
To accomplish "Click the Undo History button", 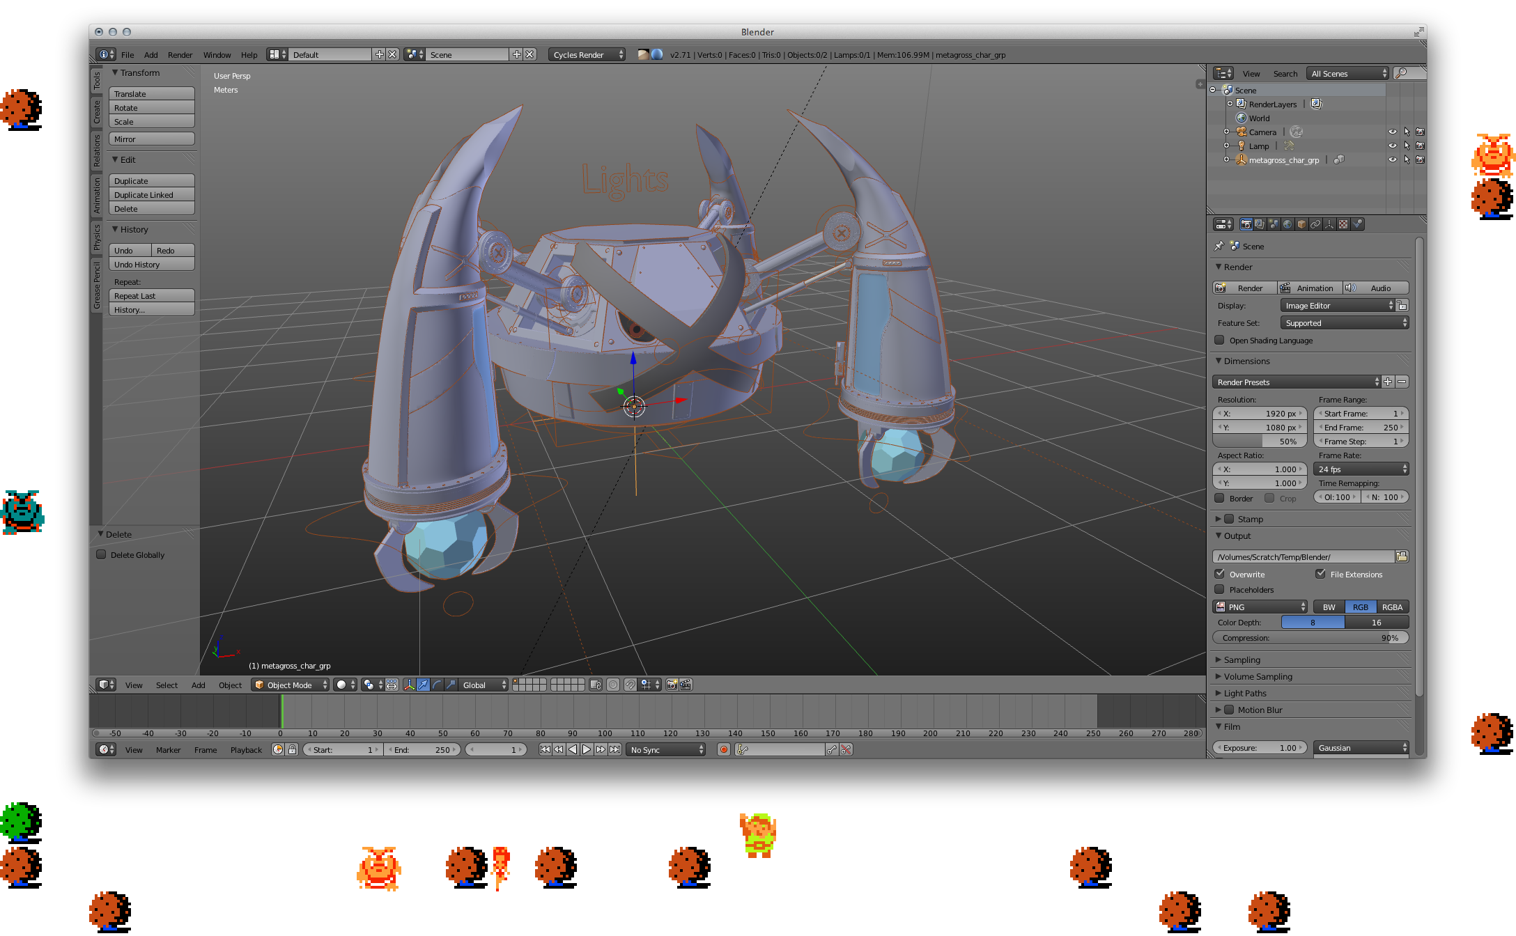I will pyautogui.click(x=151, y=264).
